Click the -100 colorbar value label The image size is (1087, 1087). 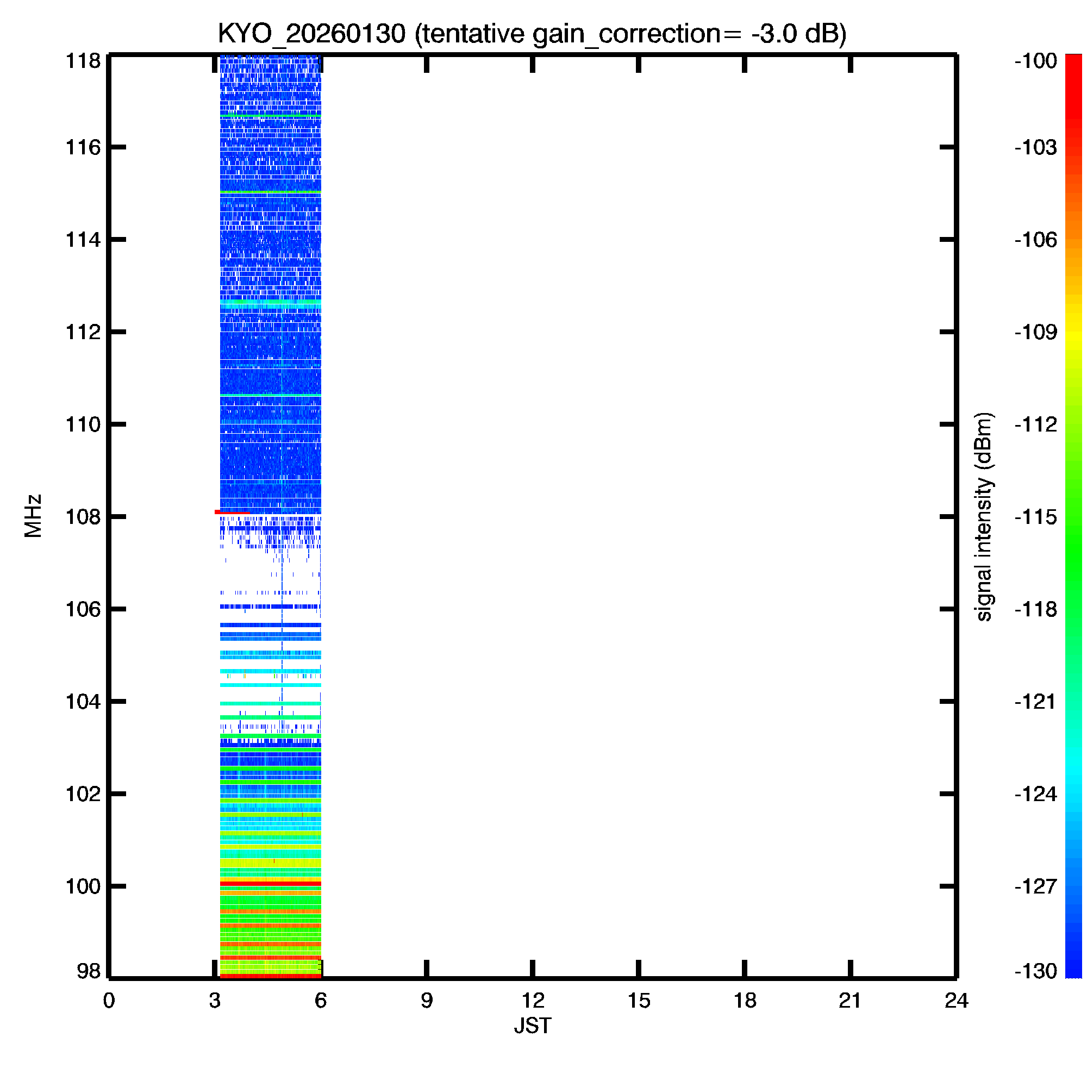[x=1035, y=61]
